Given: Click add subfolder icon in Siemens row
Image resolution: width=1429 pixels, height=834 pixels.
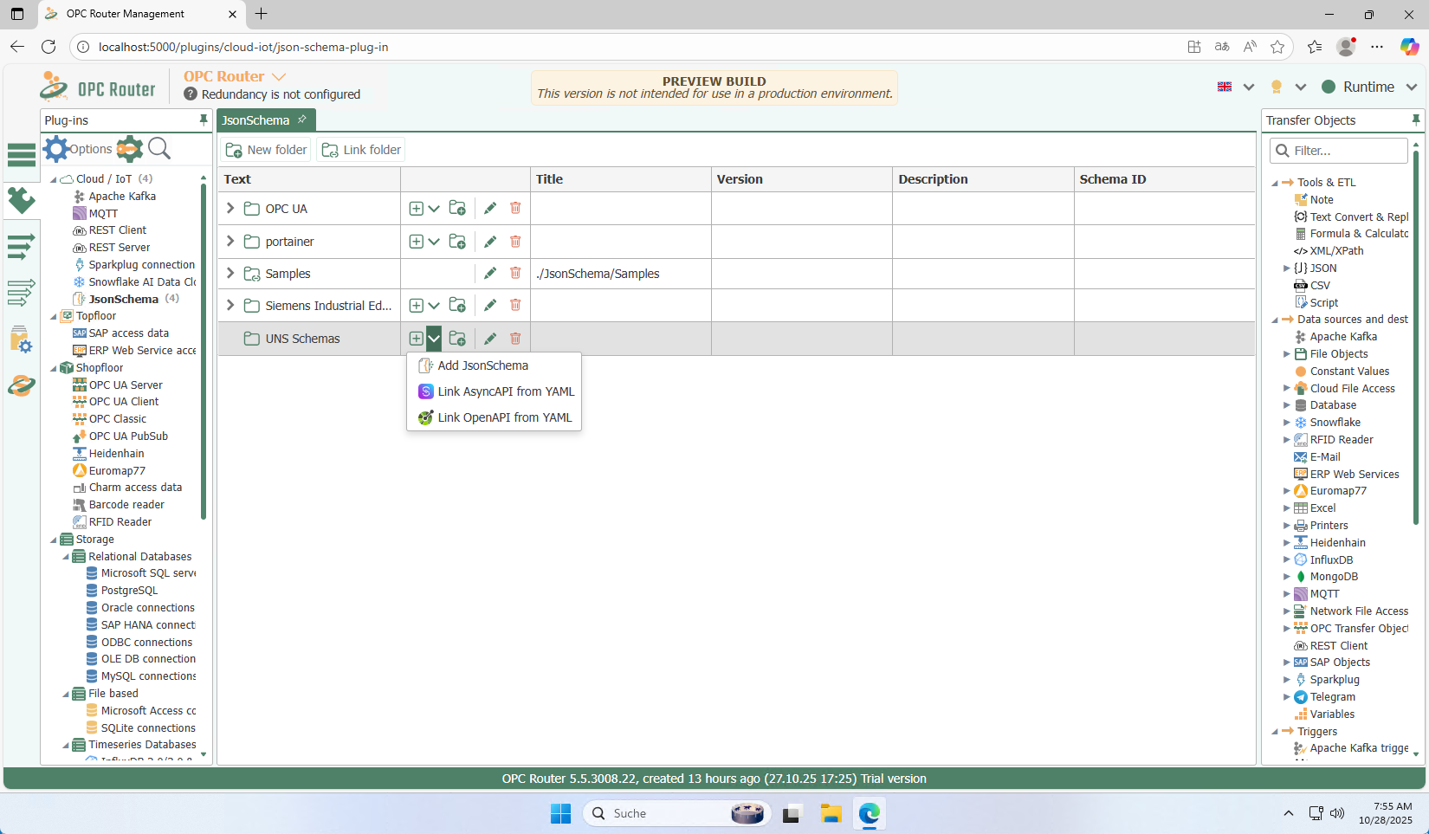Looking at the screenshot, I should [x=457, y=305].
